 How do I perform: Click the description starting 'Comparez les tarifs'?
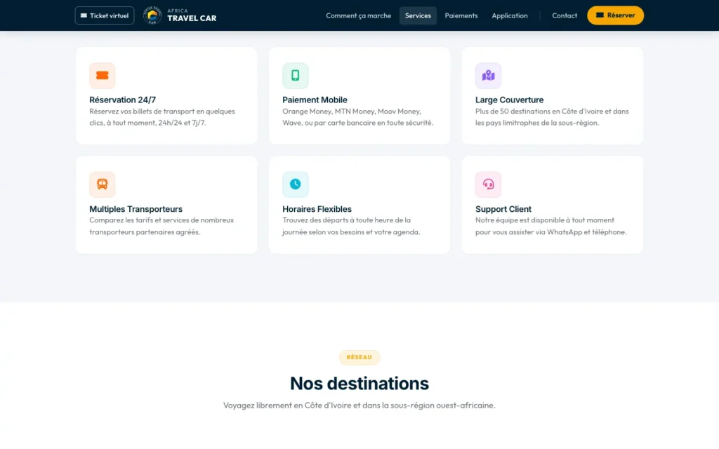pos(161,226)
